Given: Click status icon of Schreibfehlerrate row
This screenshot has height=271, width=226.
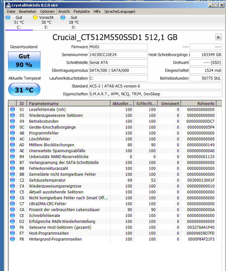Looking at the screenshot, I should 12,215.
